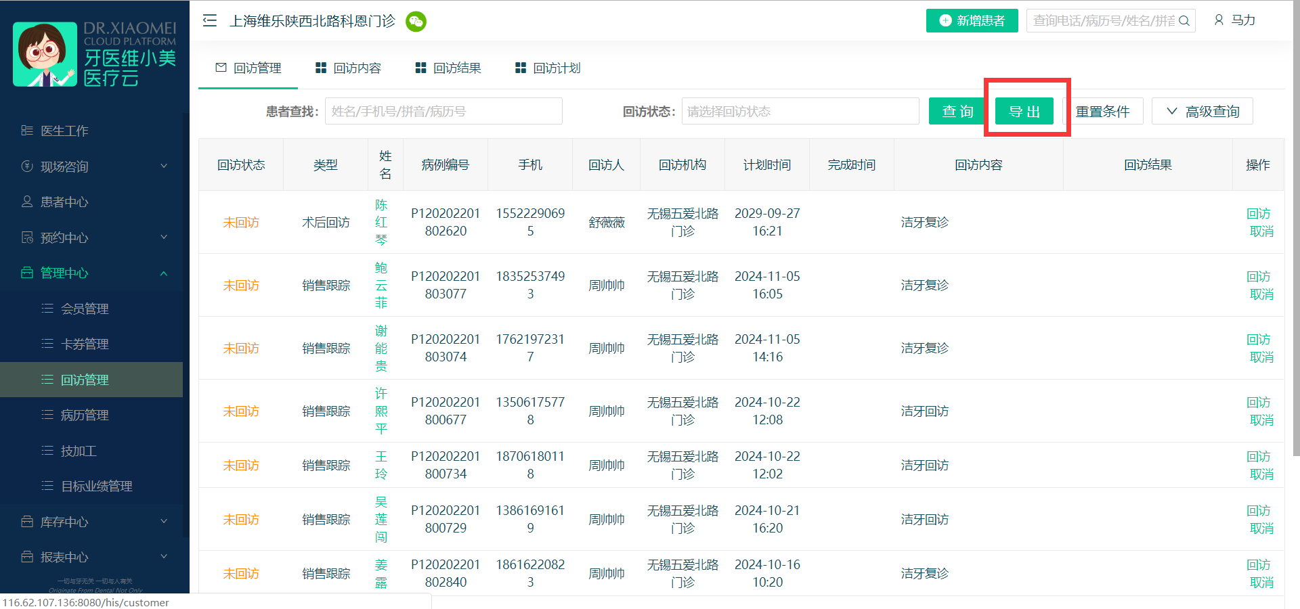1300x609 pixels.
Task: Click the 查询 search button
Action: coord(957,112)
